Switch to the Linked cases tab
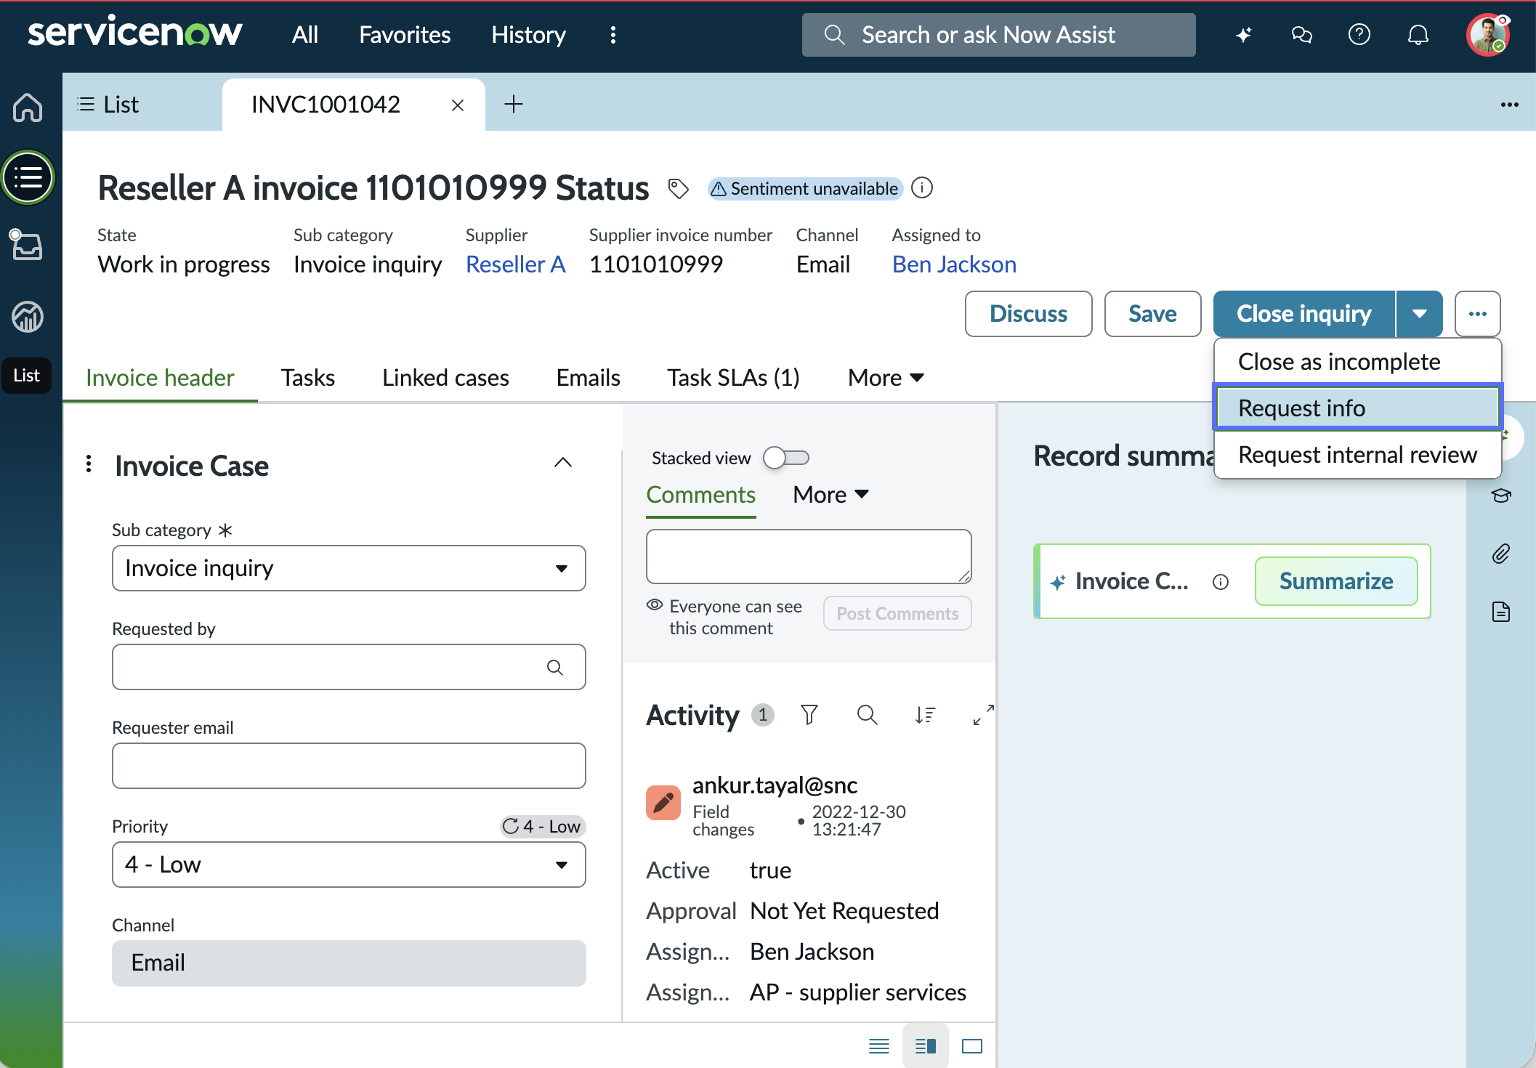The image size is (1536, 1068). [445, 378]
